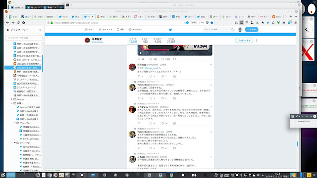The height and width of the screenshot is (178, 317).
Task: Collapse the 弁護士 bookmark folder
Action: 12,103
